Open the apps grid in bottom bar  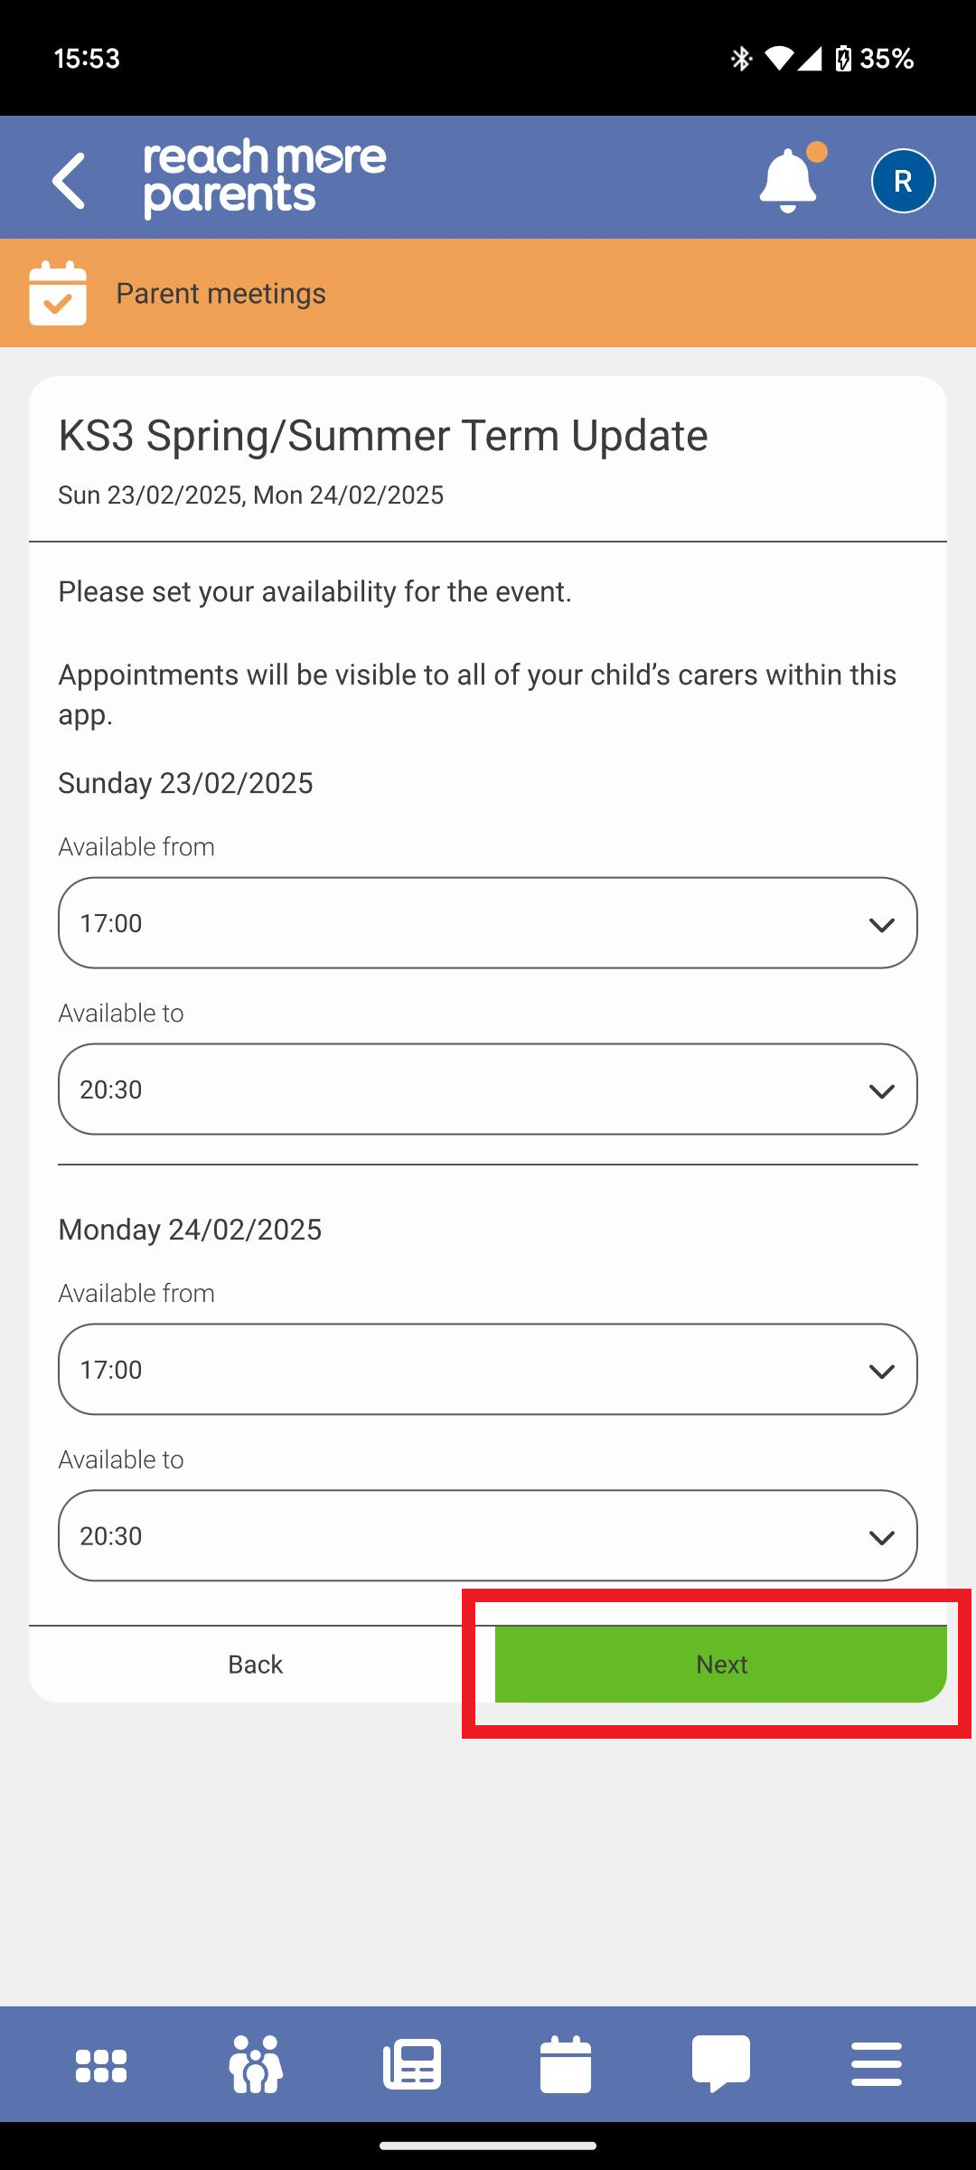tap(101, 2065)
